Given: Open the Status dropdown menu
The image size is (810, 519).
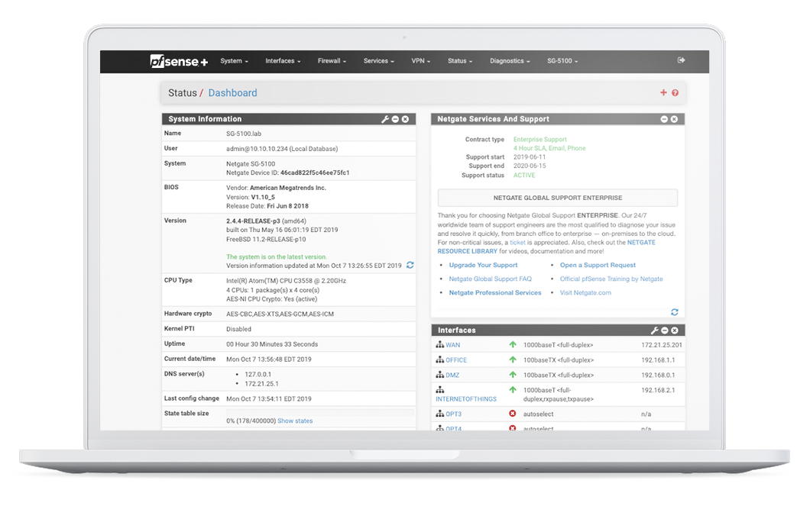Looking at the screenshot, I should click(x=460, y=61).
